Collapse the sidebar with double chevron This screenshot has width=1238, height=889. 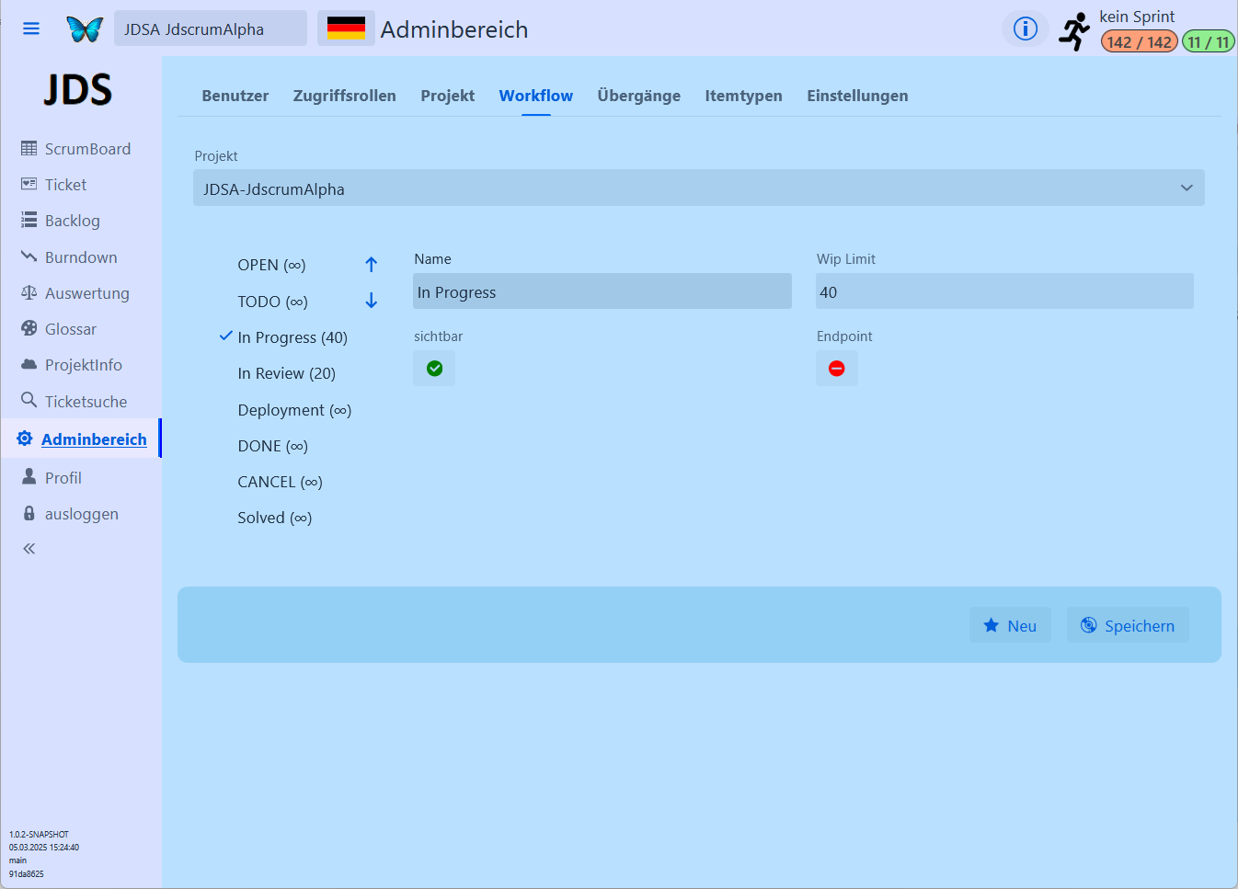coord(29,549)
